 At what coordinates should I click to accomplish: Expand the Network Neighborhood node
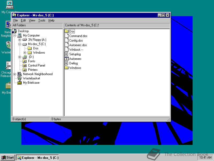15,74
